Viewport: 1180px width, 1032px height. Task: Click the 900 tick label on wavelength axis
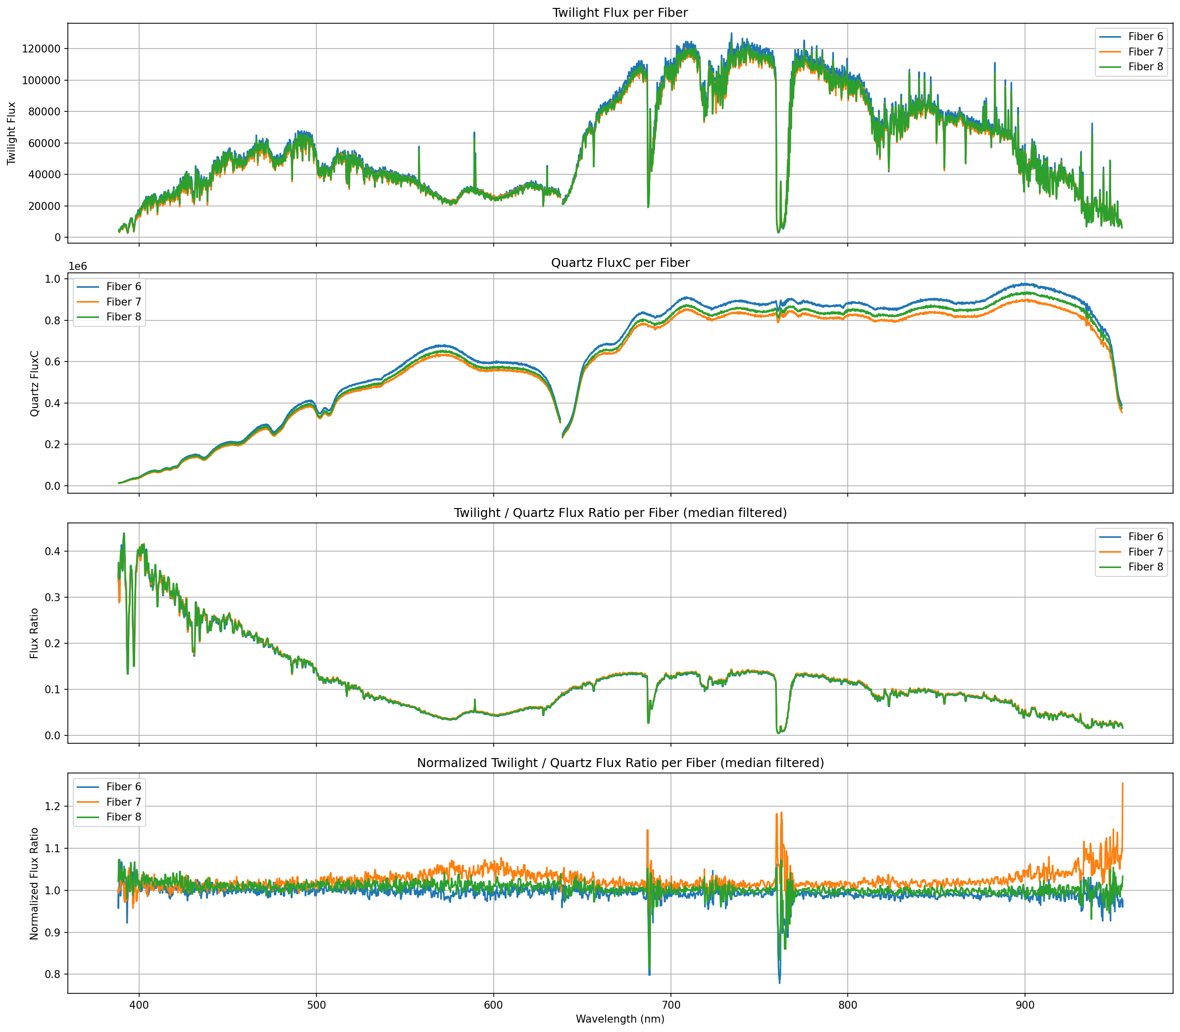[x=1024, y=1004]
